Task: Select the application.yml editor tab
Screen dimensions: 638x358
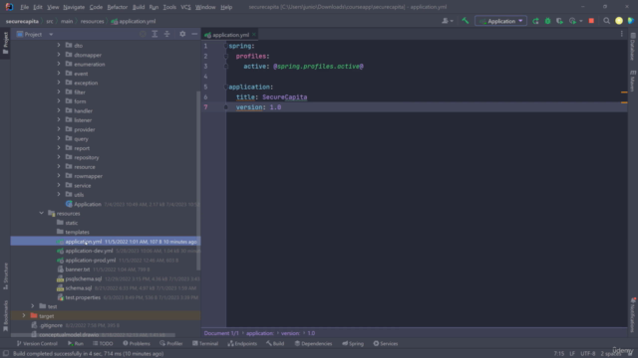Action: tap(230, 35)
